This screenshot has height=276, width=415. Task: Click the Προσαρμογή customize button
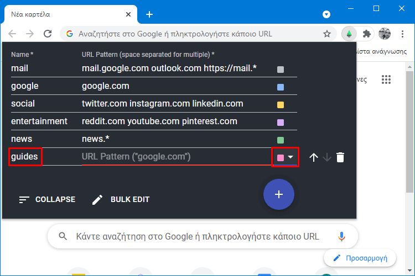(x=360, y=258)
